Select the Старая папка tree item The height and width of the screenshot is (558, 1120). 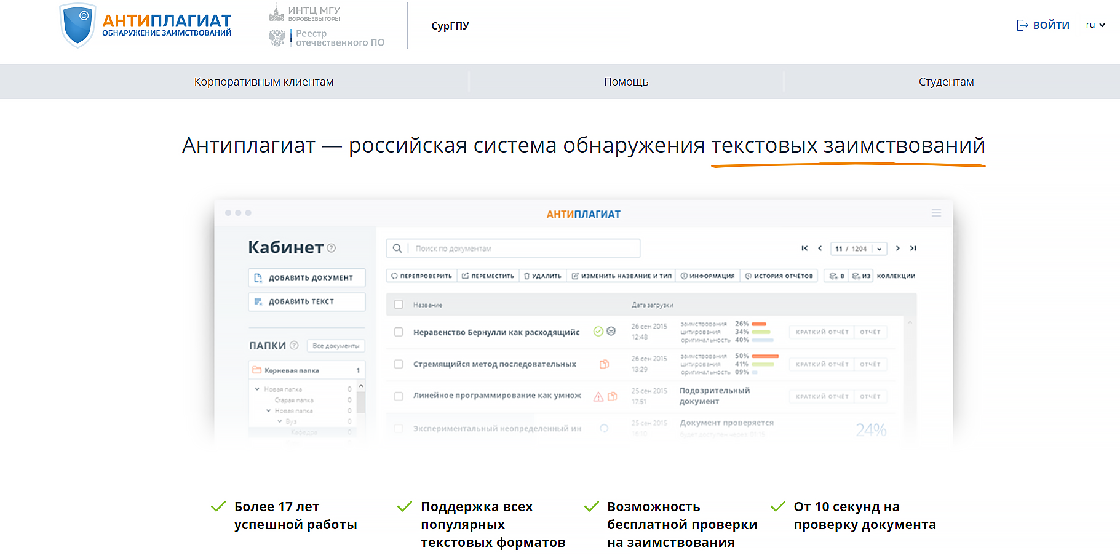coord(294,400)
